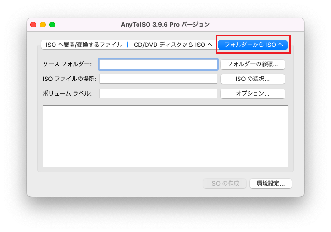331x232 pixels.
Task: Click the ソース フォルダー input field
Action: 158,64
